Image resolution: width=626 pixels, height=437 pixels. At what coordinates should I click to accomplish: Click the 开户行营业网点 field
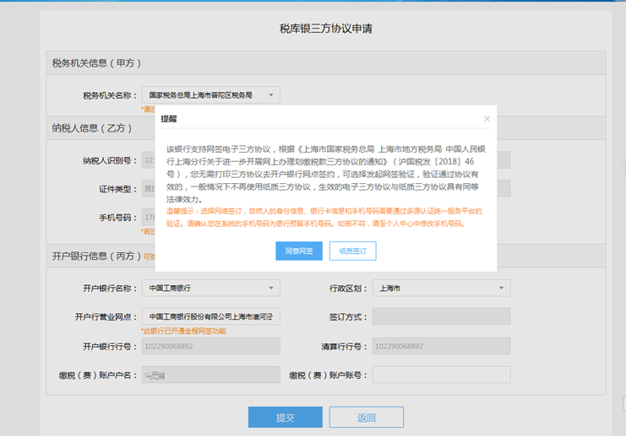(210, 317)
